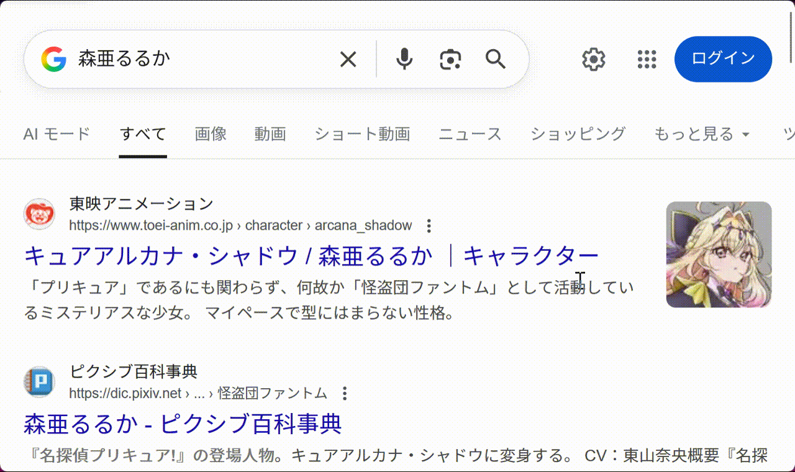Image resolution: width=795 pixels, height=472 pixels.
Task: Click the Google logo icon
Action: (54, 60)
